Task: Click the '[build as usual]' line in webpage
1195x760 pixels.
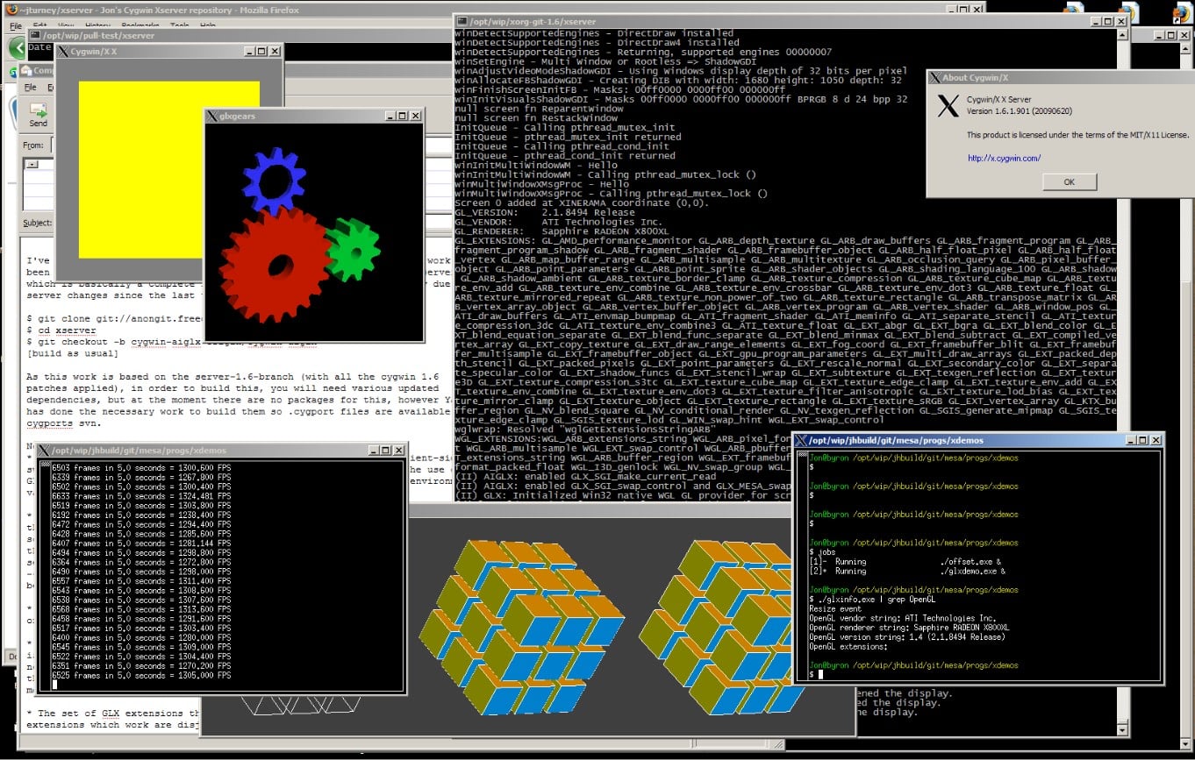Action: tap(72, 353)
